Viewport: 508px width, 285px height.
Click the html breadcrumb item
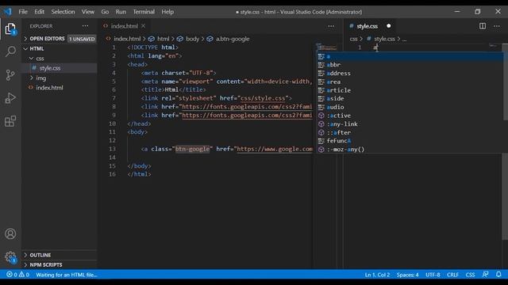(x=163, y=39)
